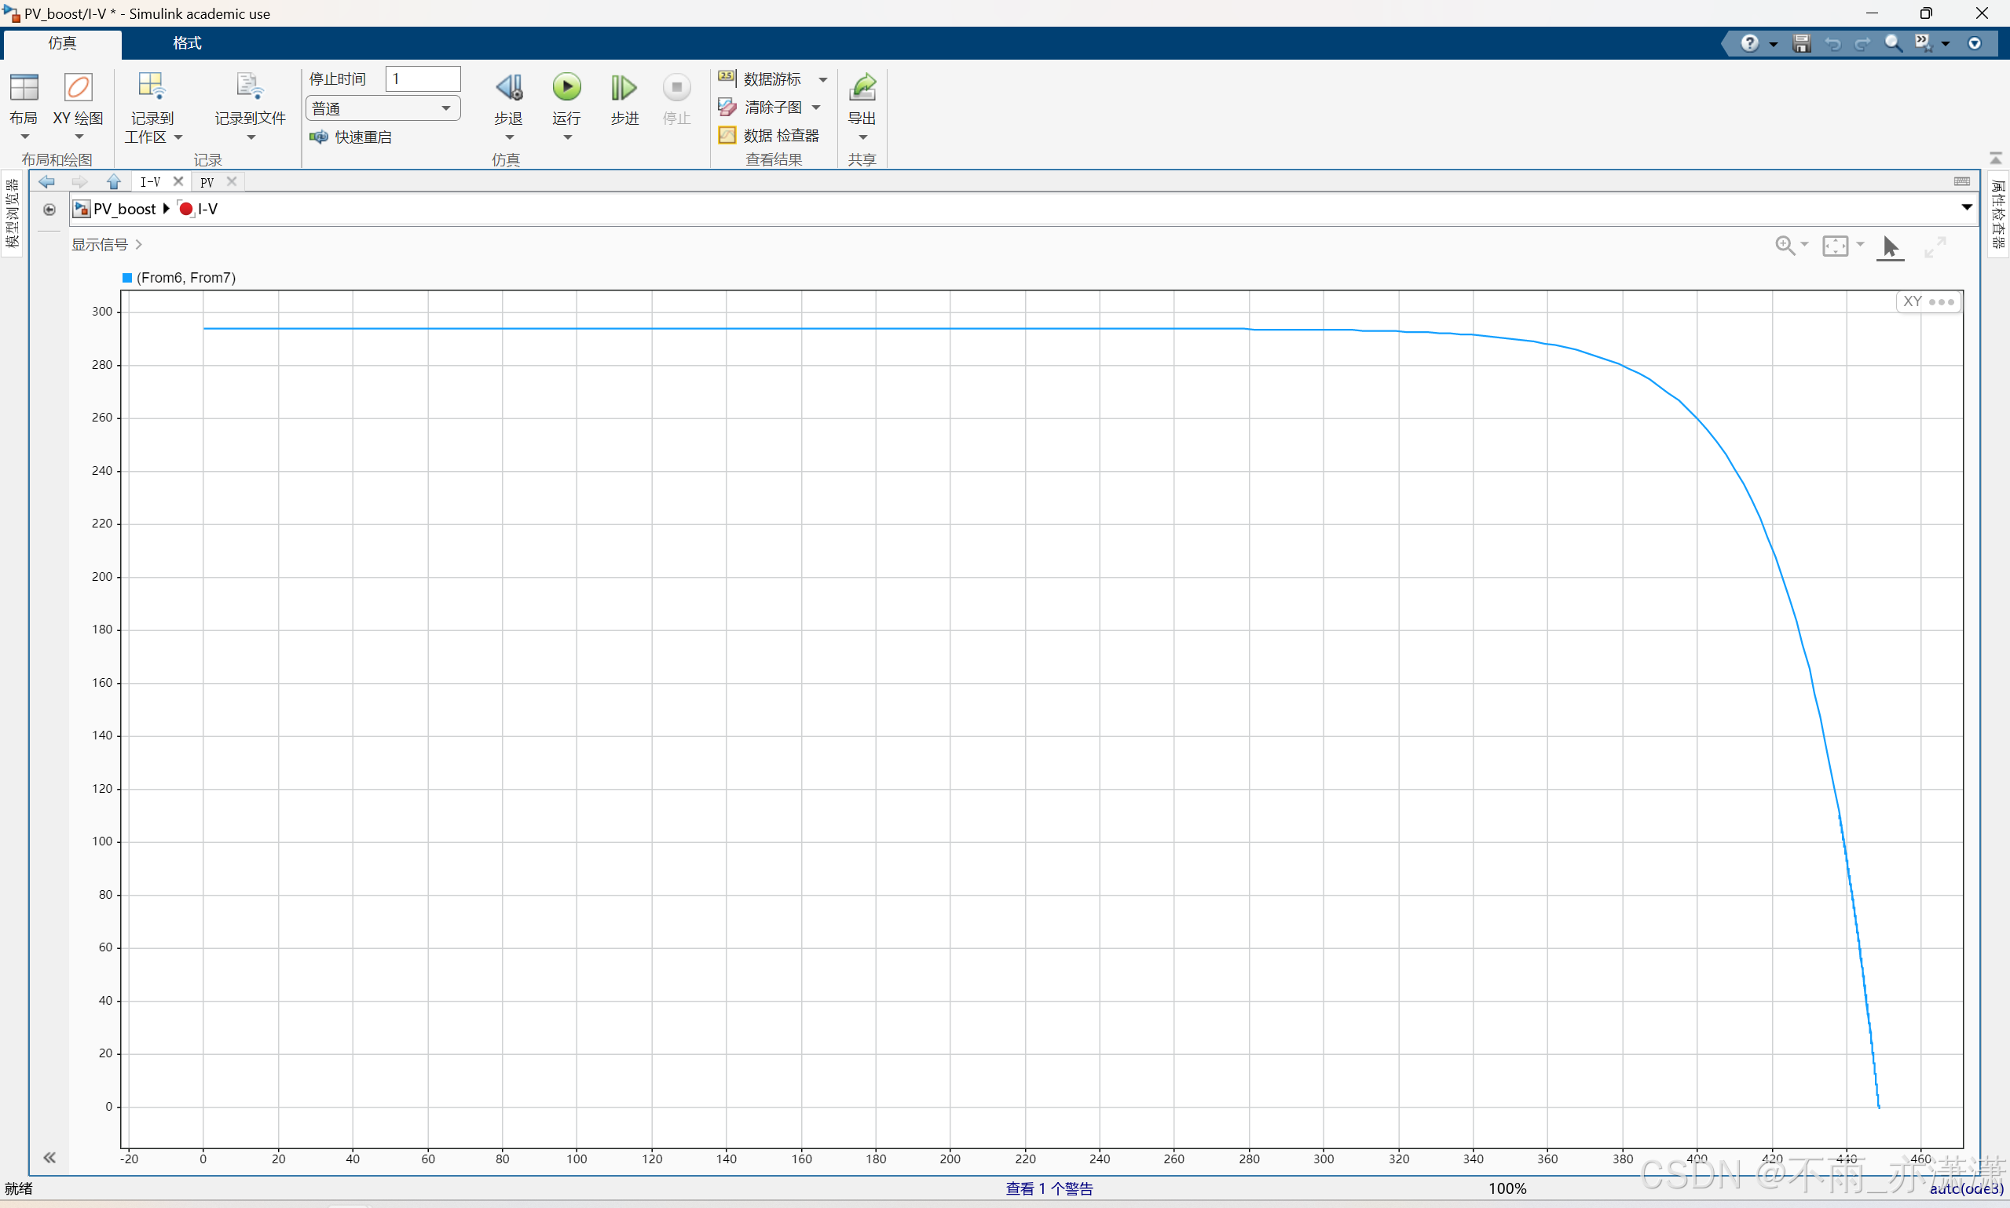Expand the zoom tool dropdown arrow
This screenshot has height=1208, width=2010.
[x=1804, y=245]
